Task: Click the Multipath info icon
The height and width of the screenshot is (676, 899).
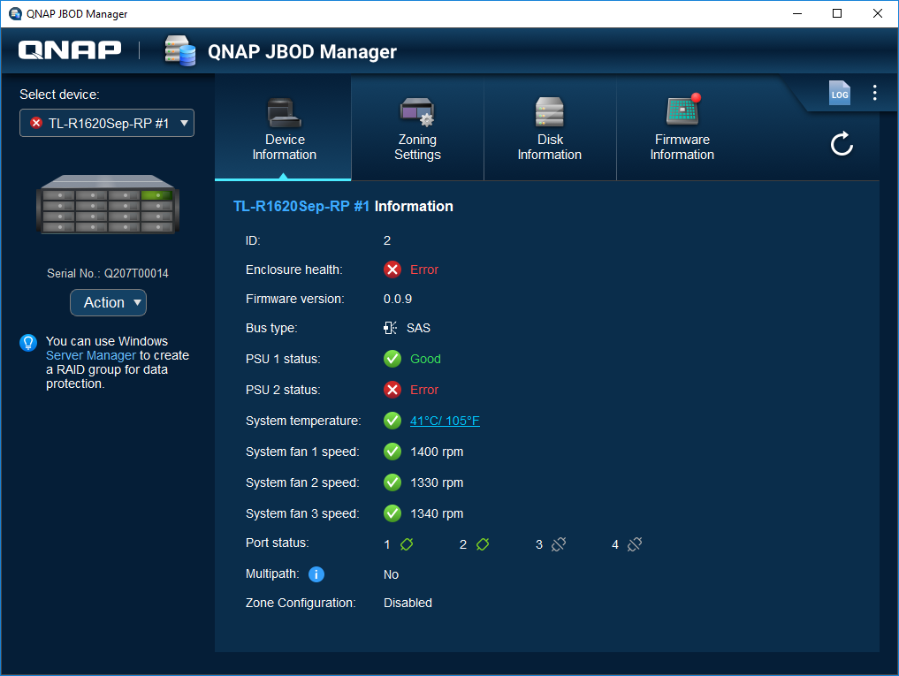Action: coord(316,574)
